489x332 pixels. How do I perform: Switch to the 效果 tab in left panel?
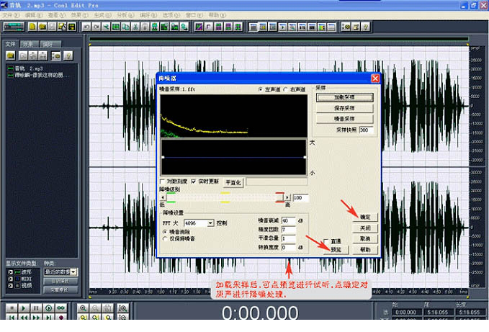pyautogui.click(x=29, y=44)
